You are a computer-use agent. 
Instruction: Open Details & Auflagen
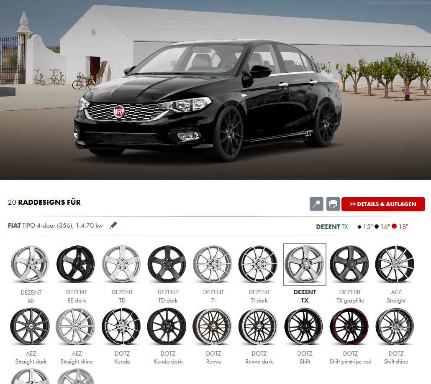tap(383, 204)
